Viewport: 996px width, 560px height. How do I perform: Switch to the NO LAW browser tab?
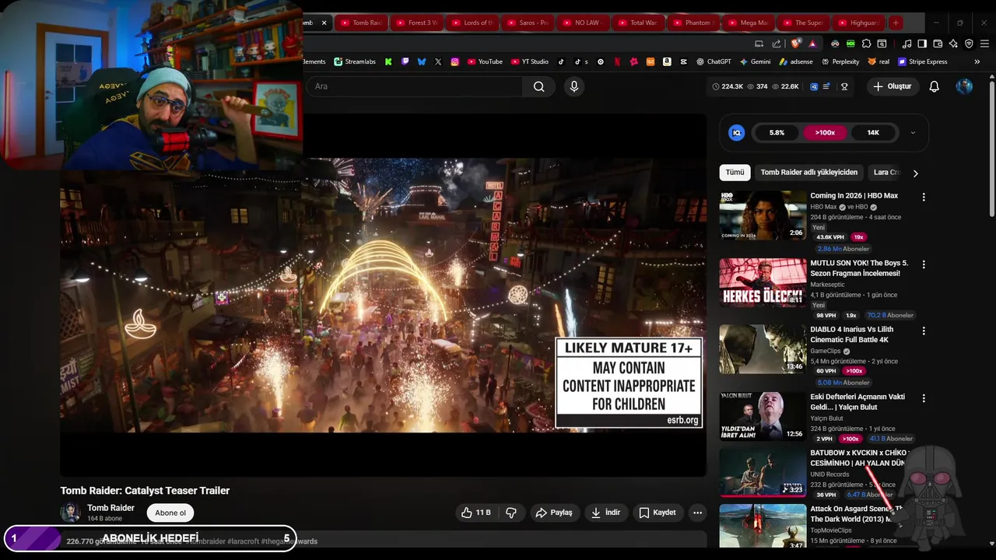pyautogui.click(x=583, y=23)
